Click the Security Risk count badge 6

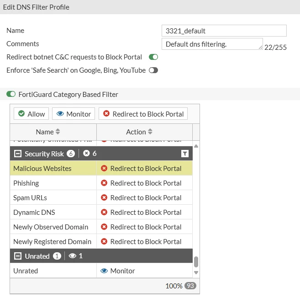tap(71, 154)
